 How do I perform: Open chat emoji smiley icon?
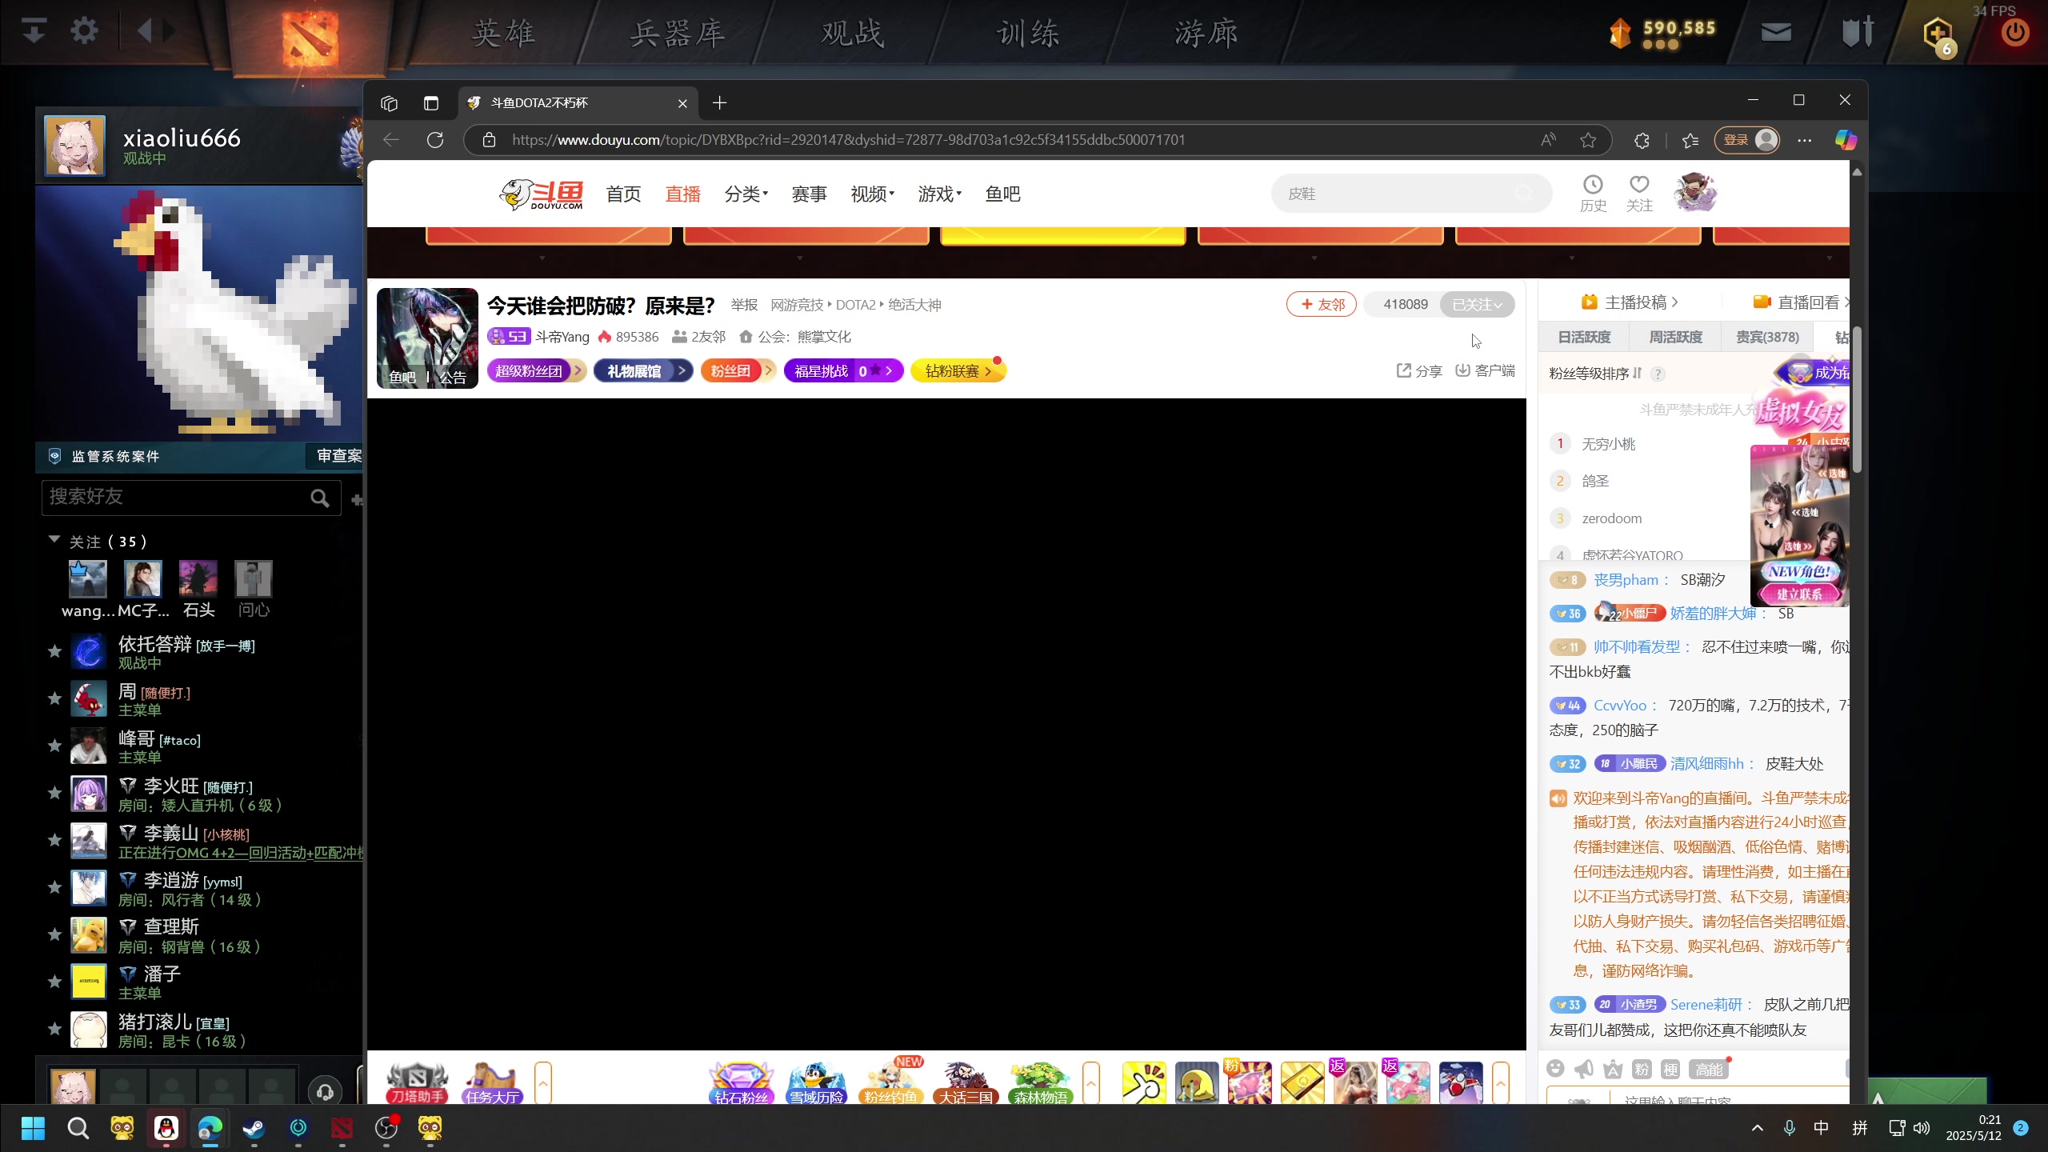[x=1555, y=1069]
